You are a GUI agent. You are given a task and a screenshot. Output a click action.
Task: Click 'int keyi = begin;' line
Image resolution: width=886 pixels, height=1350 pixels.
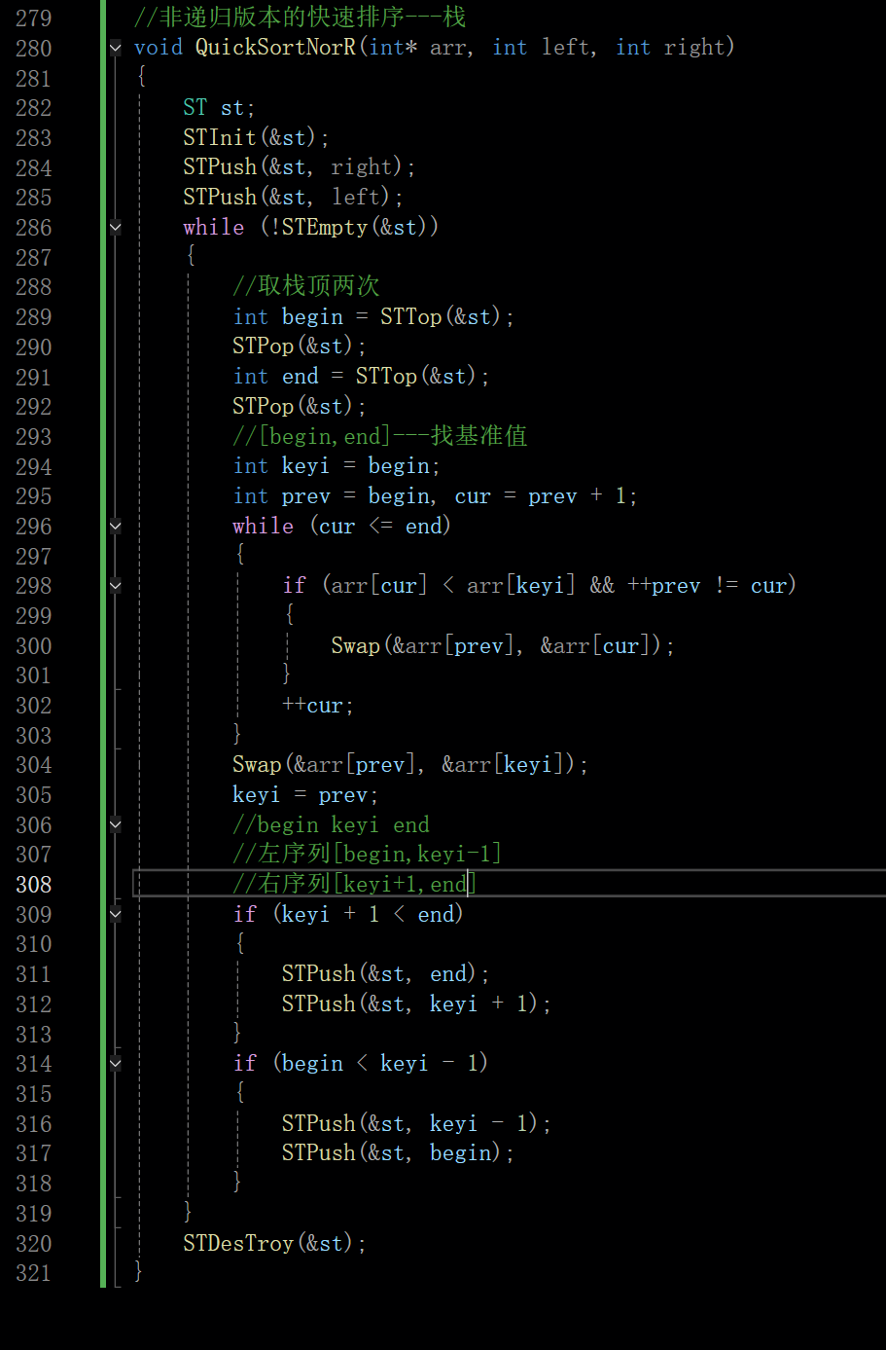click(x=337, y=466)
